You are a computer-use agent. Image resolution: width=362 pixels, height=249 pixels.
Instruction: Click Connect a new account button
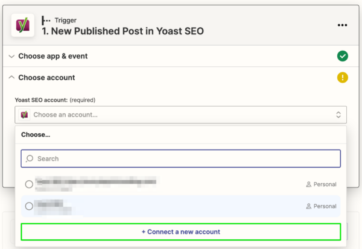coord(181,232)
